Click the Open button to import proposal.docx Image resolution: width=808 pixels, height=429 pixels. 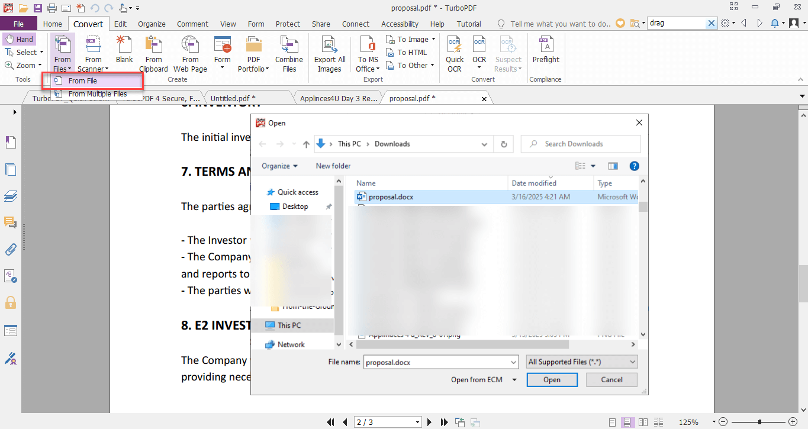[551, 379]
